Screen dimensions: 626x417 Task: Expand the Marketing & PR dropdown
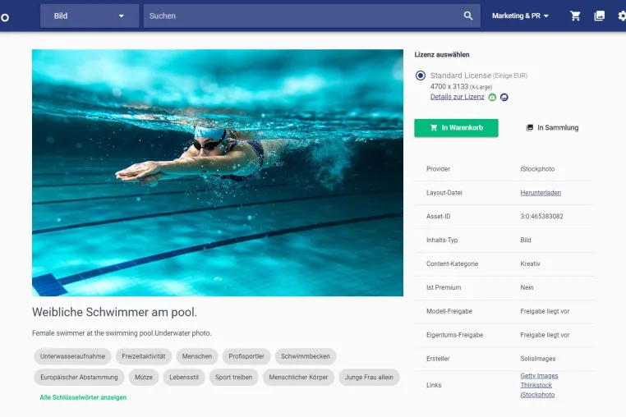(x=520, y=16)
